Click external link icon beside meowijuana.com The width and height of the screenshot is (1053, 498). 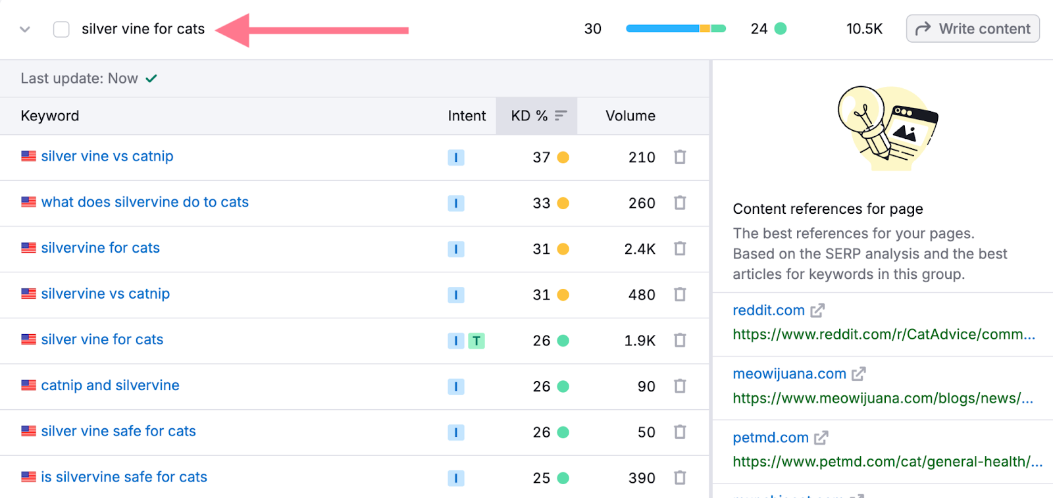point(859,374)
